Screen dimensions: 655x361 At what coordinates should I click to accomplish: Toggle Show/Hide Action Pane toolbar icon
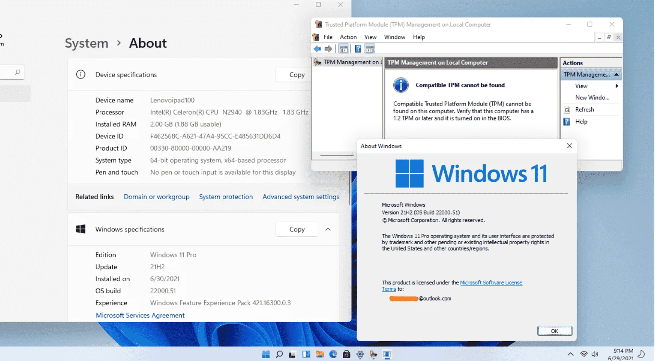[370, 49]
